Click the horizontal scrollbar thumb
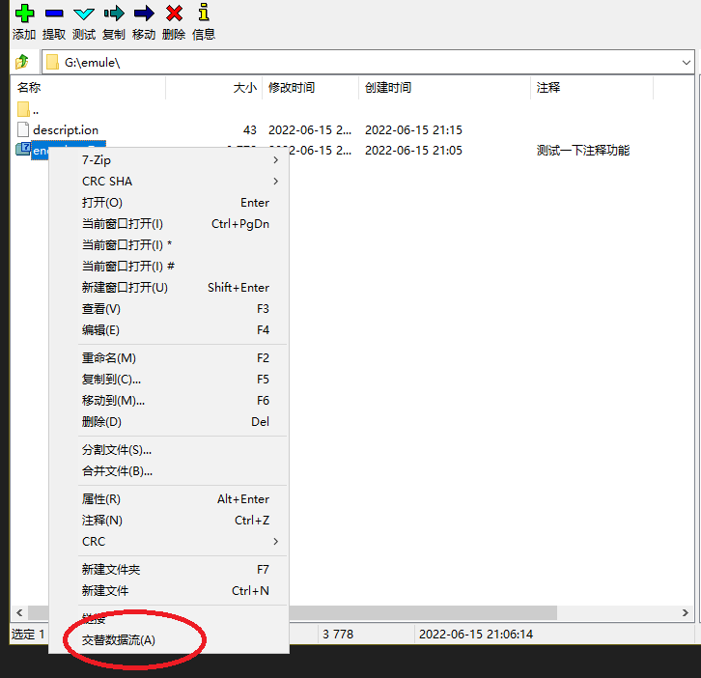The height and width of the screenshot is (678, 701). pyautogui.click(x=293, y=612)
